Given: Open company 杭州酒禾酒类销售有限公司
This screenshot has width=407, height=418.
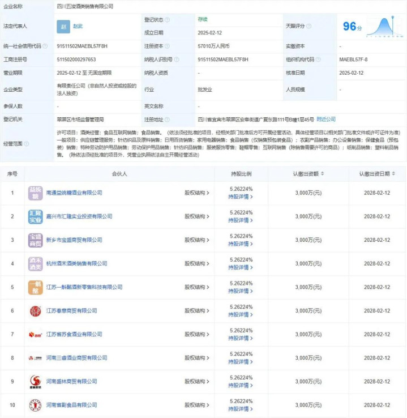Looking at the screenshot, I should (x=77, y=263).
